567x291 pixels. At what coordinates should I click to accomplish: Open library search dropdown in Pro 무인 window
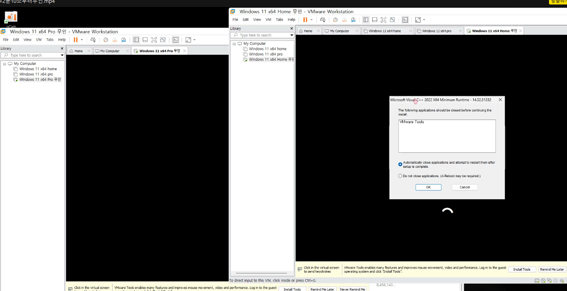pyautogui.click(x=62, y=55)
